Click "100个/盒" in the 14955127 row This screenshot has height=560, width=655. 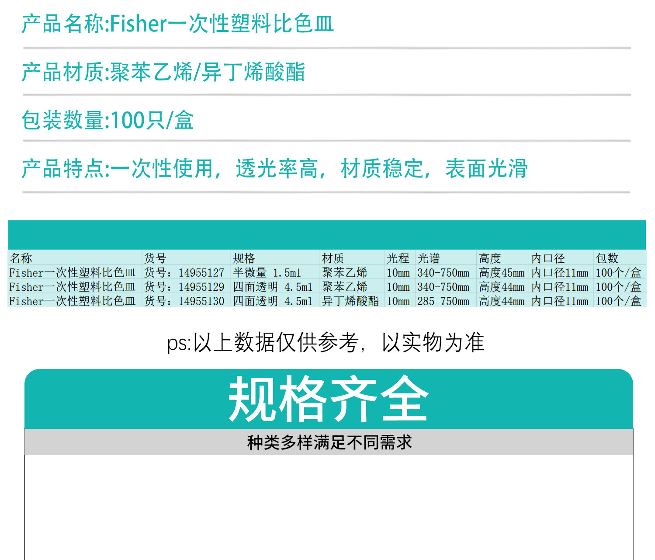tap(618, 272)
